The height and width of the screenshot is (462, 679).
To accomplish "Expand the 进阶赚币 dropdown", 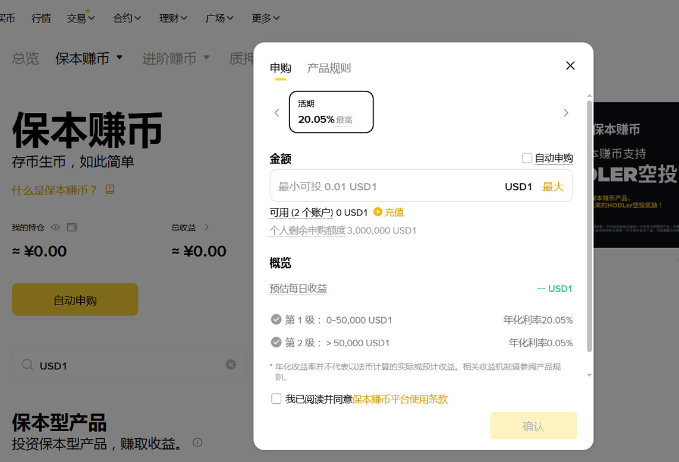I will (x=206, y=58).
